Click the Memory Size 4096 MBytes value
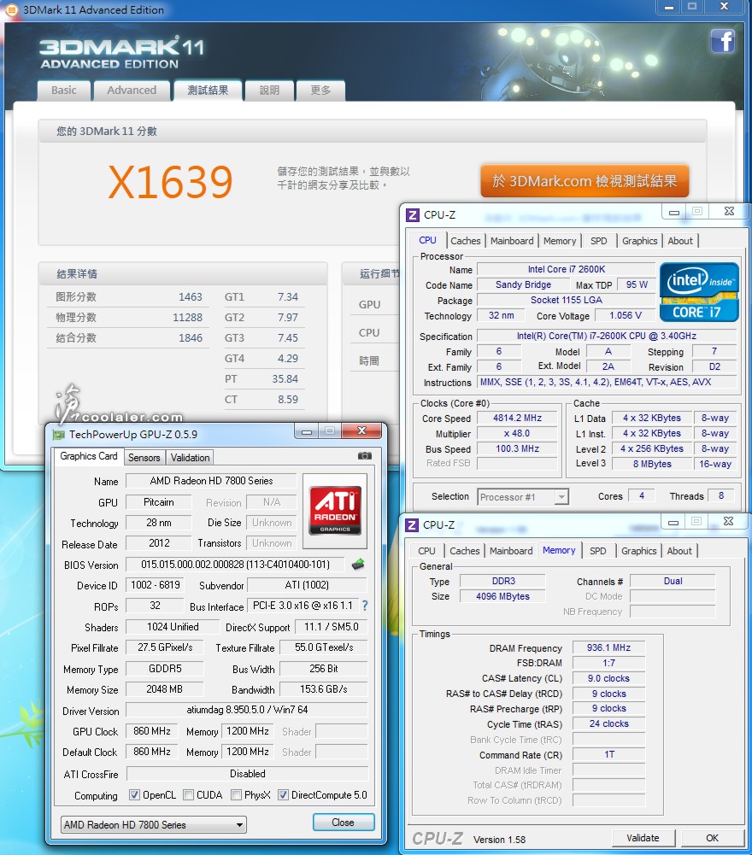Image resolution: width=752 pixels, height=855 pixels. click(502, 596)
